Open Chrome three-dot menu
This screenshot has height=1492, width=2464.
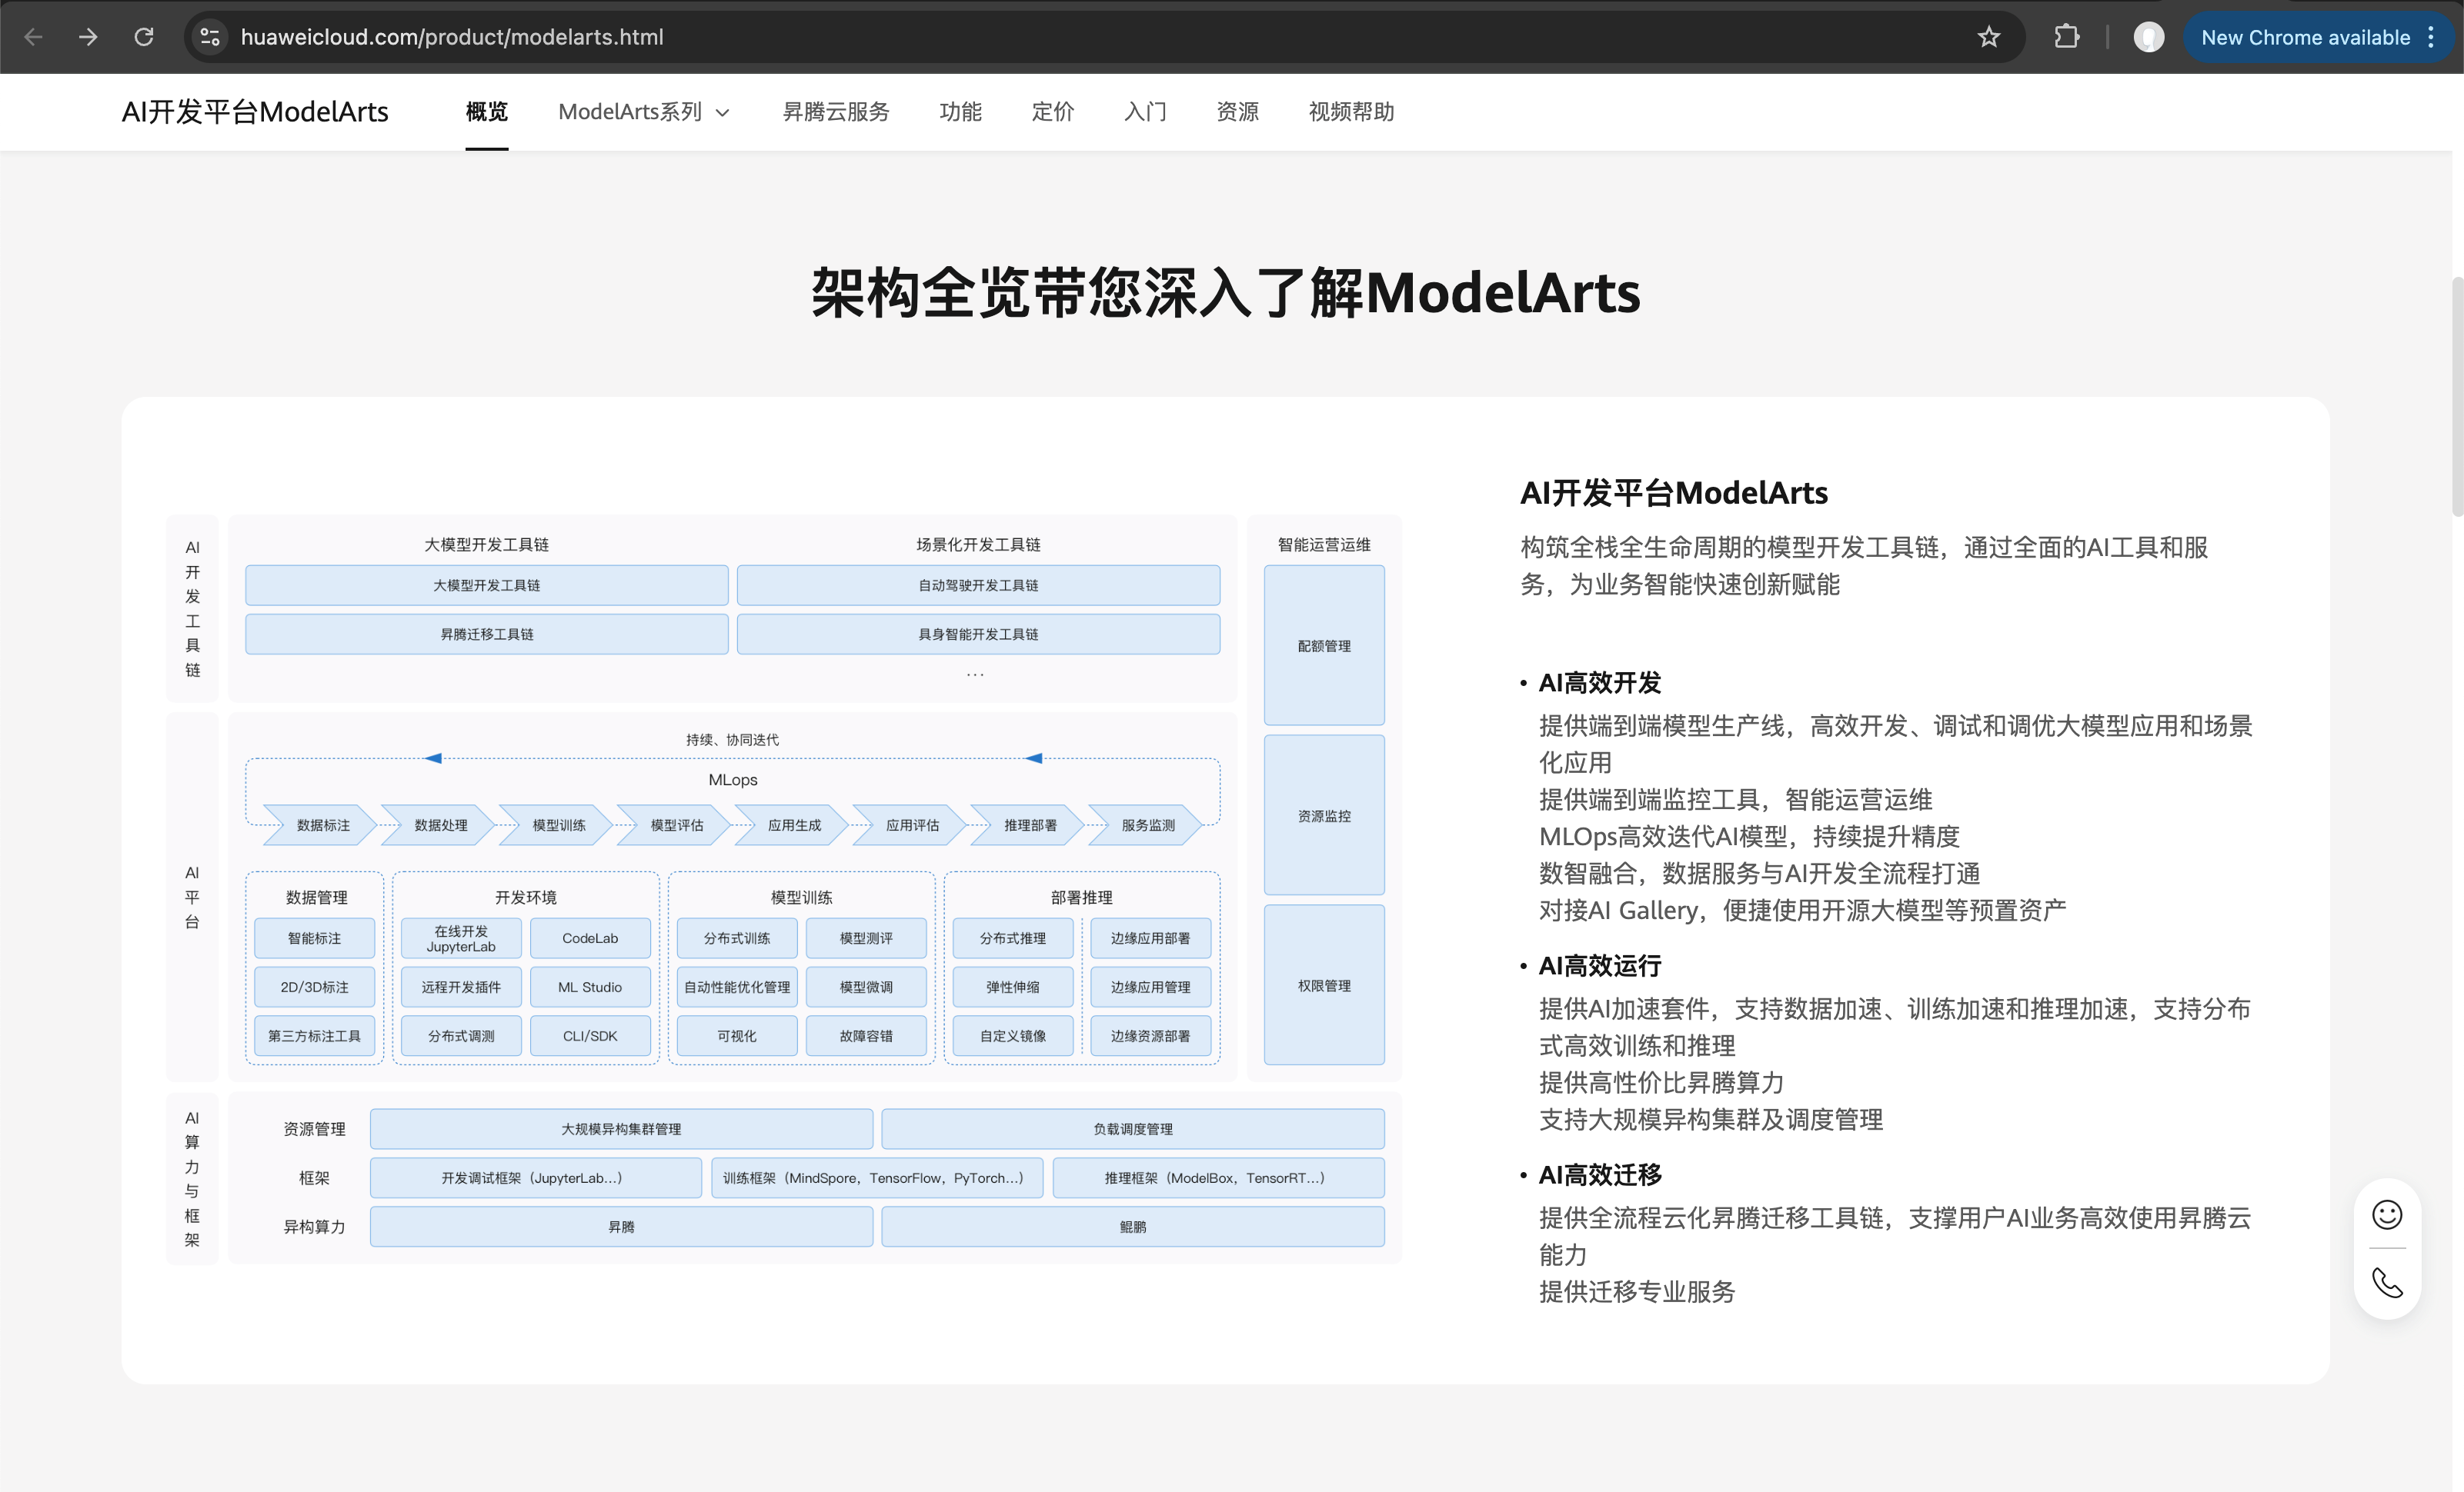point(2431,37)
